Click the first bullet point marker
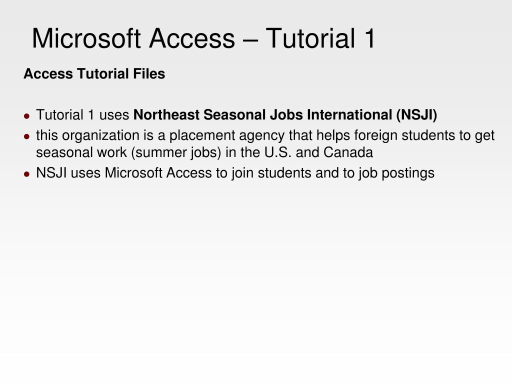The width and height of the screenshot is (512, 384). pyautogui.click(x=27, y=116)
